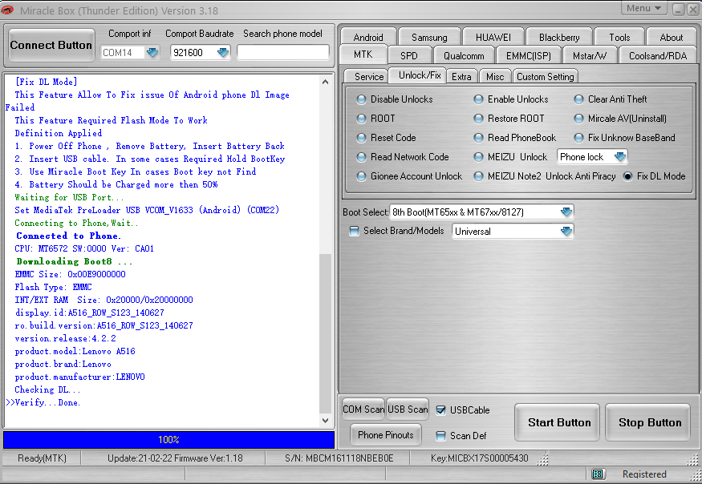The height and width of the screenshot is (484, 702).
Task: Open the Menu dropdown in title bar
Action: [x=643, y=9]
